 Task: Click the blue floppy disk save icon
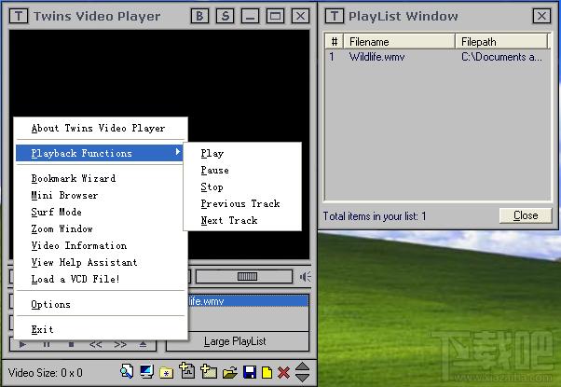250,372
